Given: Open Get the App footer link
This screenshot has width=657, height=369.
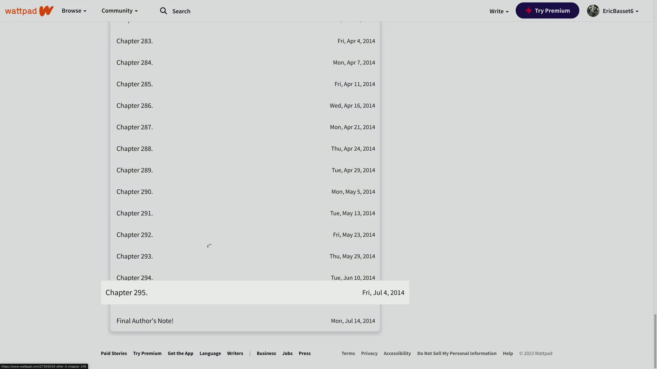Looking at the screenshot, I should click(180, 353).
